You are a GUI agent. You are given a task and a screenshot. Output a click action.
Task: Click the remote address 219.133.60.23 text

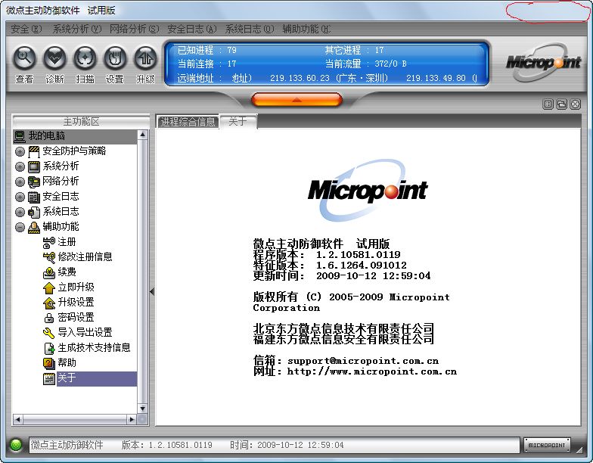[300, 79]
